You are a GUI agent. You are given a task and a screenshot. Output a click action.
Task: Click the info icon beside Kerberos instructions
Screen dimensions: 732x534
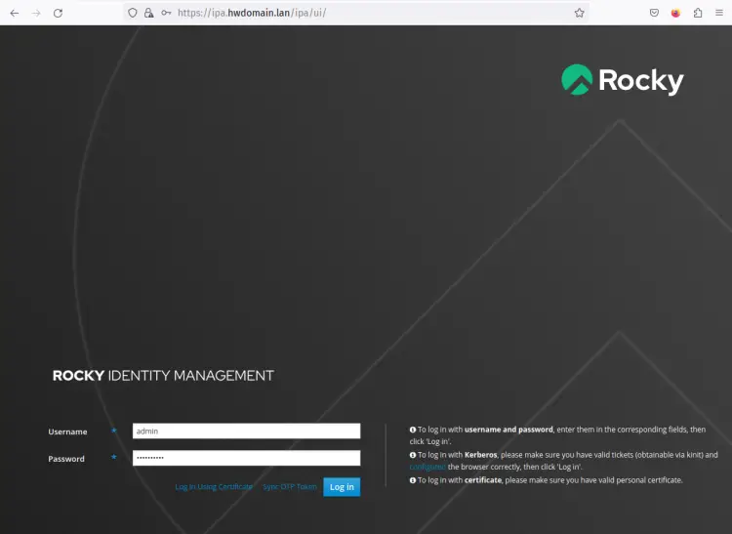point(413,455)
